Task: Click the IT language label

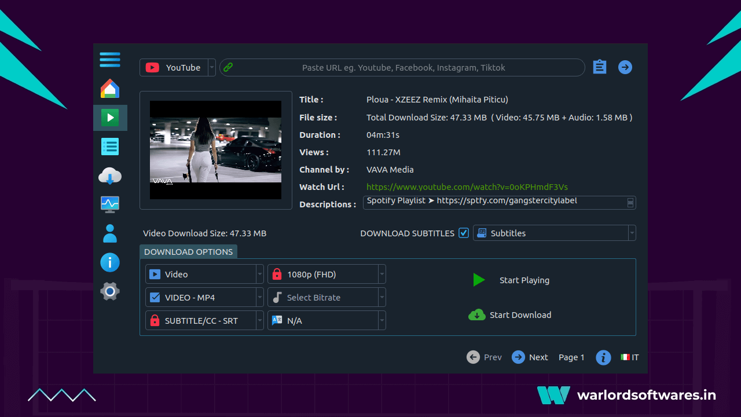Action: tap(635, 357)
